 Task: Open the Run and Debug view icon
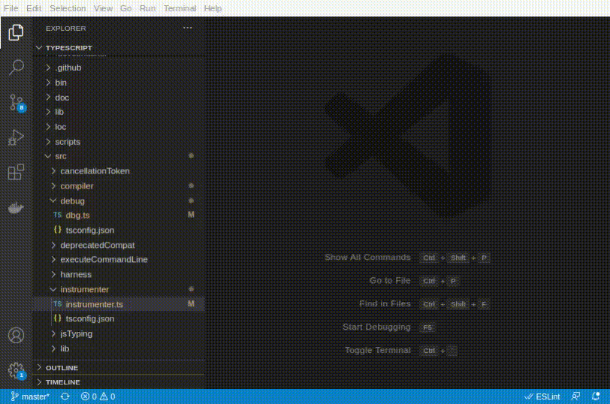[16, 137]
